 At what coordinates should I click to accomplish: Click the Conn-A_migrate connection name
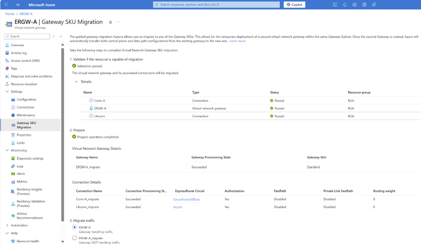click(88, 199)
